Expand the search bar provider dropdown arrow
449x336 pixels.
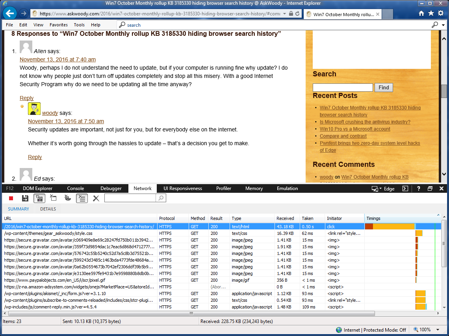pyautogui.click(x=443, y=25)
